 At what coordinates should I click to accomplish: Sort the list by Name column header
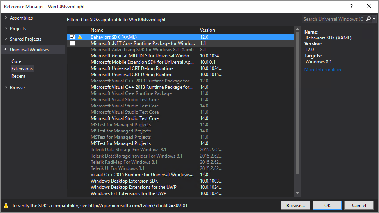click(143, 30)
